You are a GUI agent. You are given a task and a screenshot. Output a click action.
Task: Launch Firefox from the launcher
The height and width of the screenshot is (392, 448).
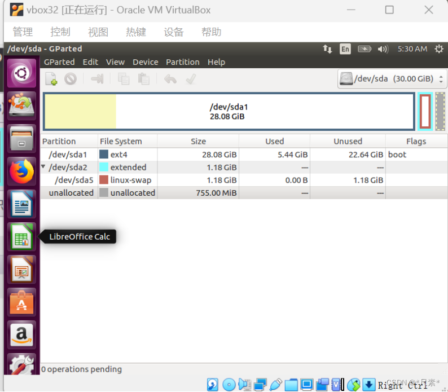[x=21, y=171]
